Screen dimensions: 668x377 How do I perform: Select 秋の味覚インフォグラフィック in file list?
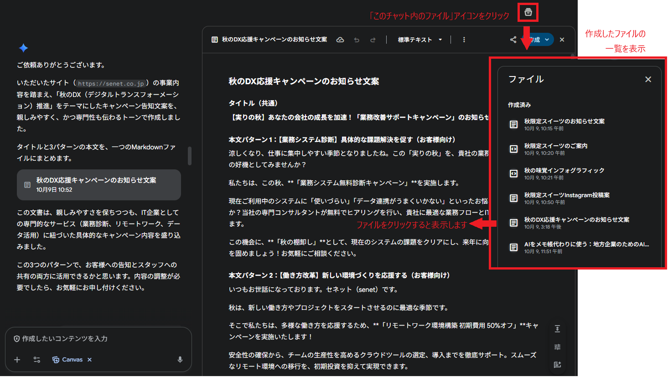[564, 173]
